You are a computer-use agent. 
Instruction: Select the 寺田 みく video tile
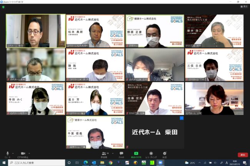tap(36, 99)
